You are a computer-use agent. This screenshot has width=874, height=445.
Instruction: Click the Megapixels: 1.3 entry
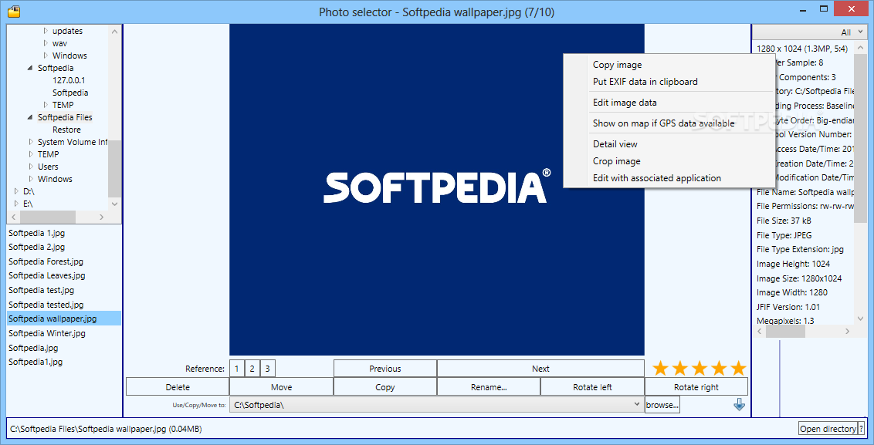point(784,321)
